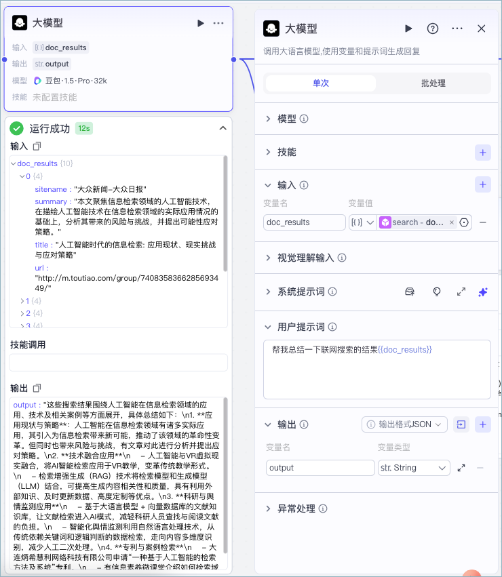Image resolution: width=502 pixels, height=577 pixels.
Task: Expand the 技能 section
Action: pyautogui.click(x=268, y=152)
